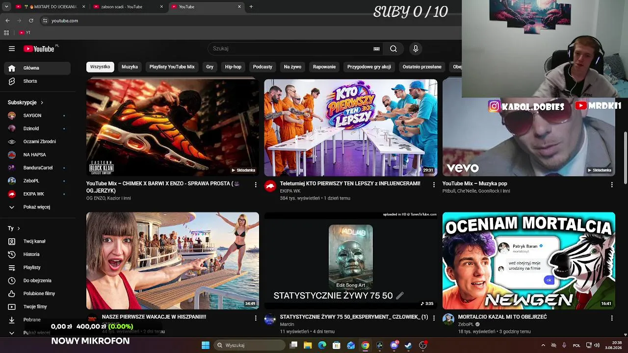Open Steam from the taskbar

[x=408, y=345]
